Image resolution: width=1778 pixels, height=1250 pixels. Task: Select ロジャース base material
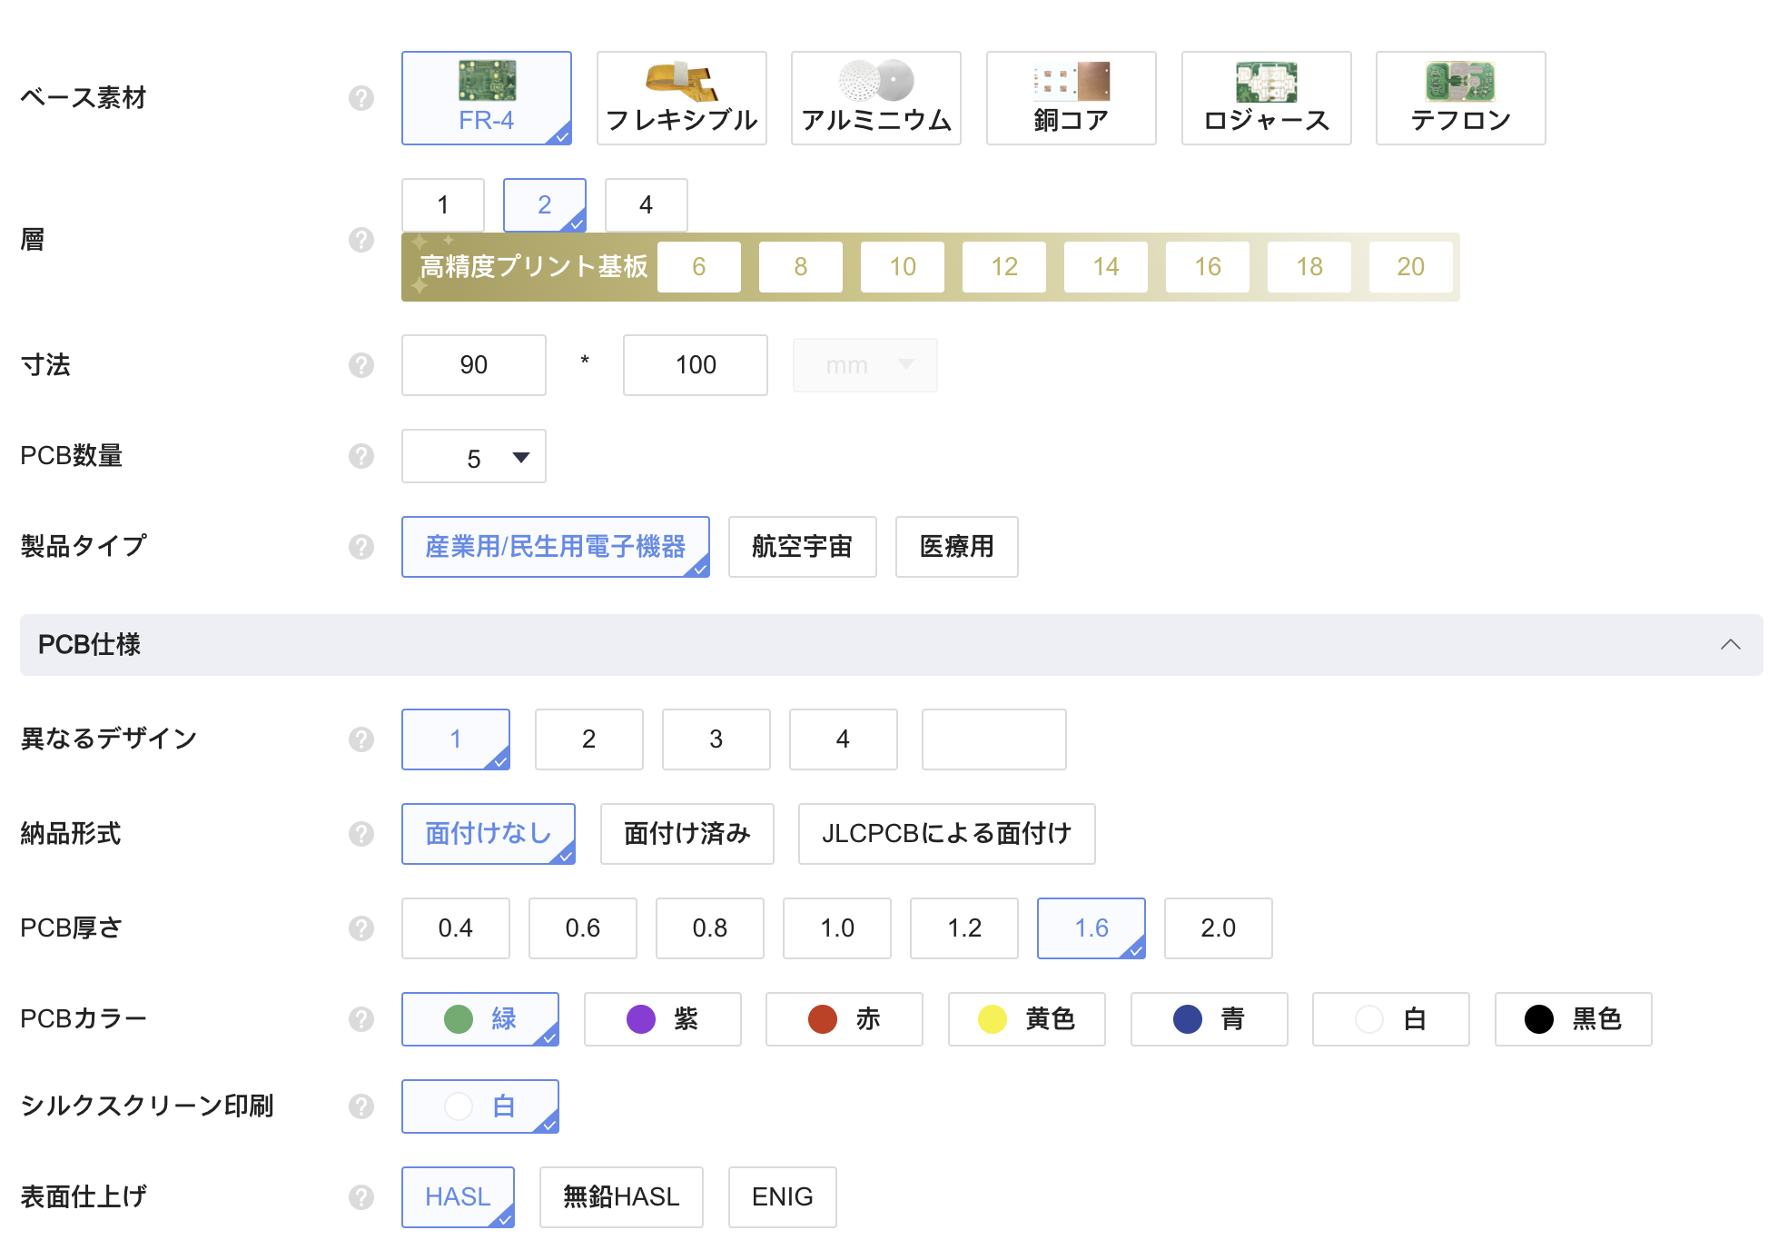coord(1267,98)
